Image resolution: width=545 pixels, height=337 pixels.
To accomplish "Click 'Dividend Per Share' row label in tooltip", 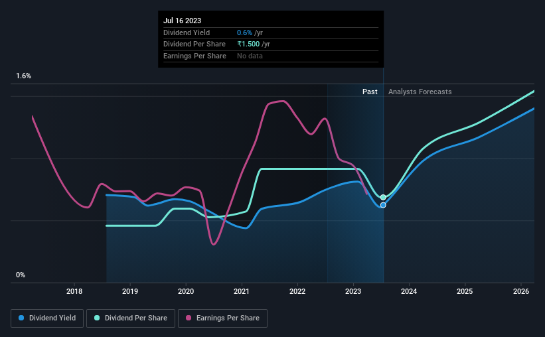I will click(x=195, y=44).
